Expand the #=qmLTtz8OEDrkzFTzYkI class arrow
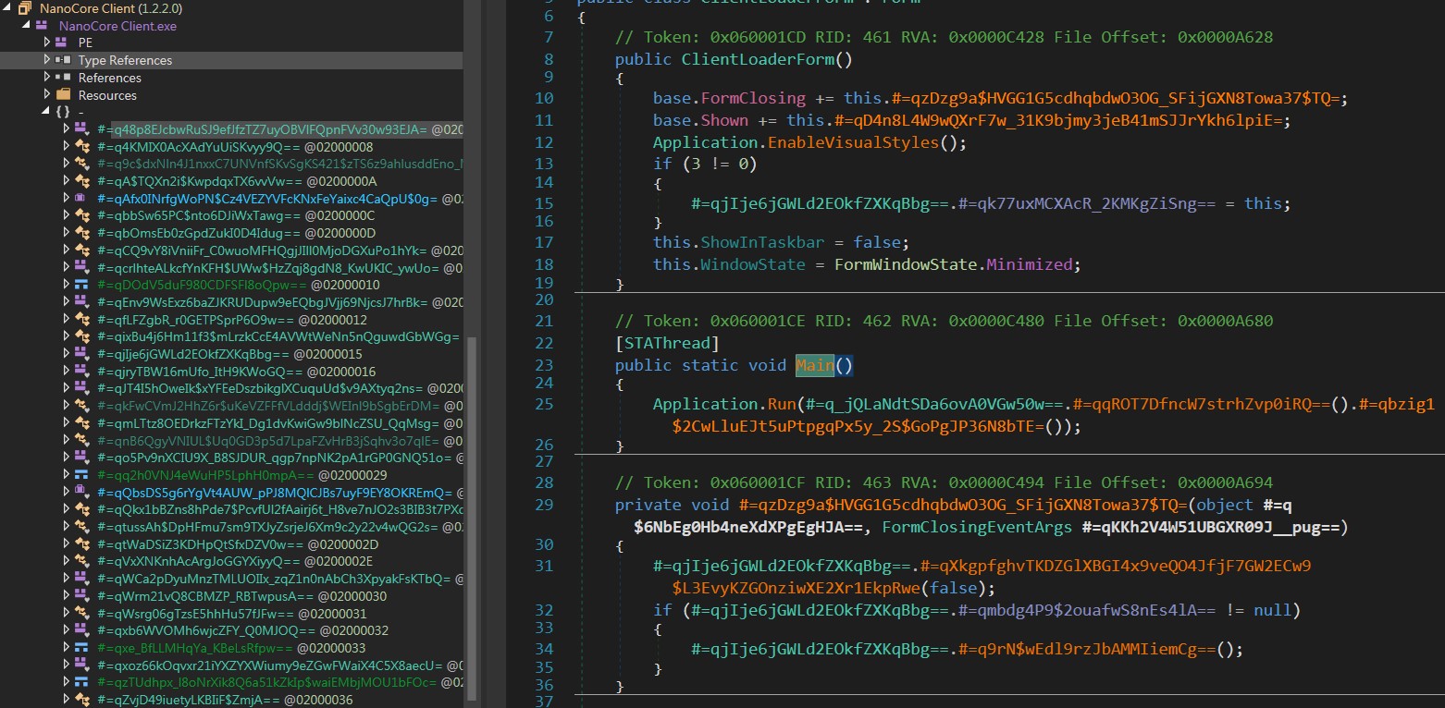 tap(66, 423)
